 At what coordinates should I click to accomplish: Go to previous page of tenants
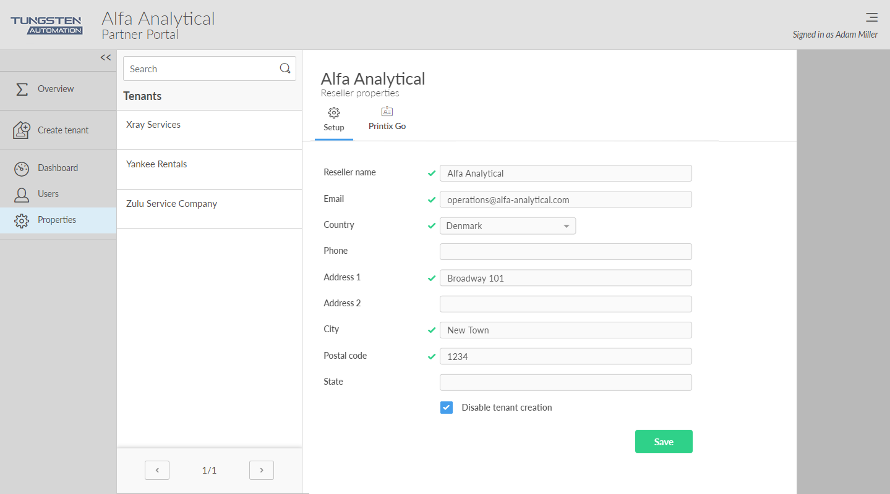pos(157,471)
